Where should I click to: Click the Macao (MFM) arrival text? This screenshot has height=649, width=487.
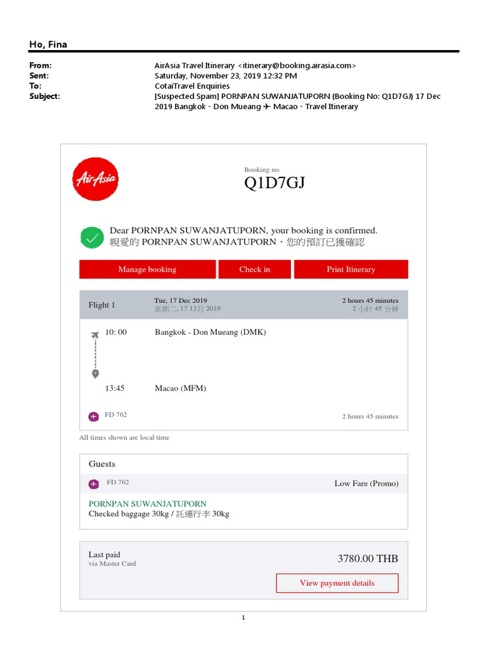click(180, 388)
